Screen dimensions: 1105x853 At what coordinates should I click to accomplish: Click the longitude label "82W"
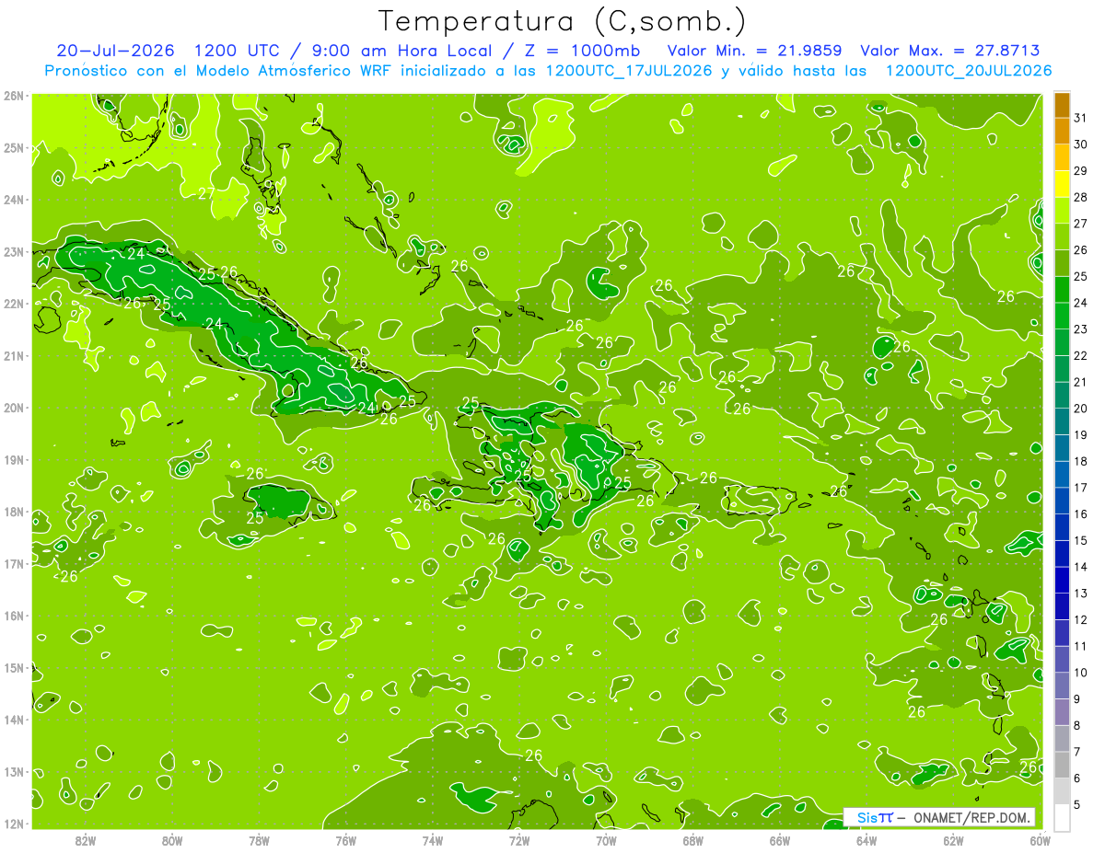86,840
